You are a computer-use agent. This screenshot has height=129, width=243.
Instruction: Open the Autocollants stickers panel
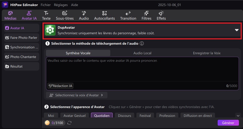pyautogui.click(x=104, y=16)
